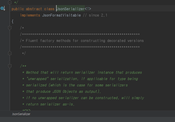Click the JsonSerializer class name in declaration

click(71, 9)
